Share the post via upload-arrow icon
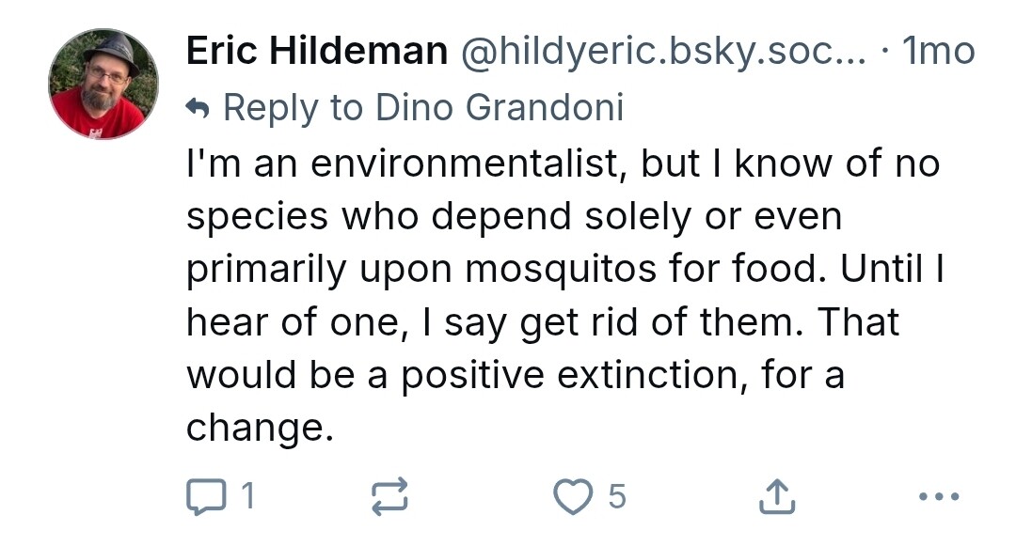Image resolution: width=1016 pixels, height=546 pixels. pos(777,496)
